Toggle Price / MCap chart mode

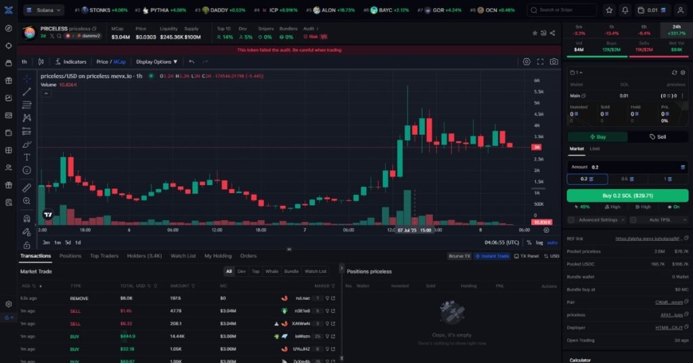point(111,62)
